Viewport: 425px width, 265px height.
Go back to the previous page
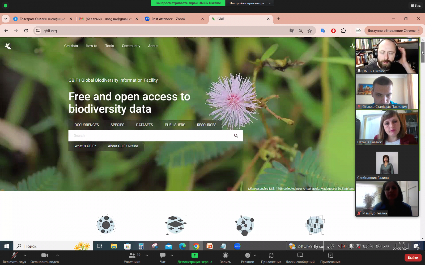(x=6, y=31)
